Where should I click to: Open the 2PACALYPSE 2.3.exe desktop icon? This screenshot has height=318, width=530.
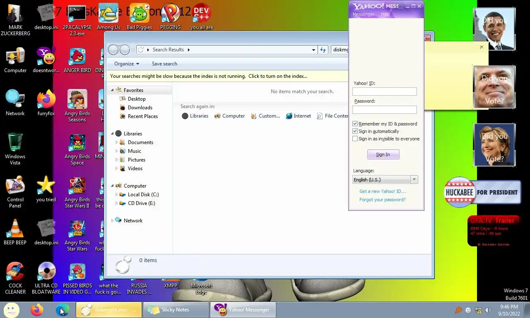77,20
